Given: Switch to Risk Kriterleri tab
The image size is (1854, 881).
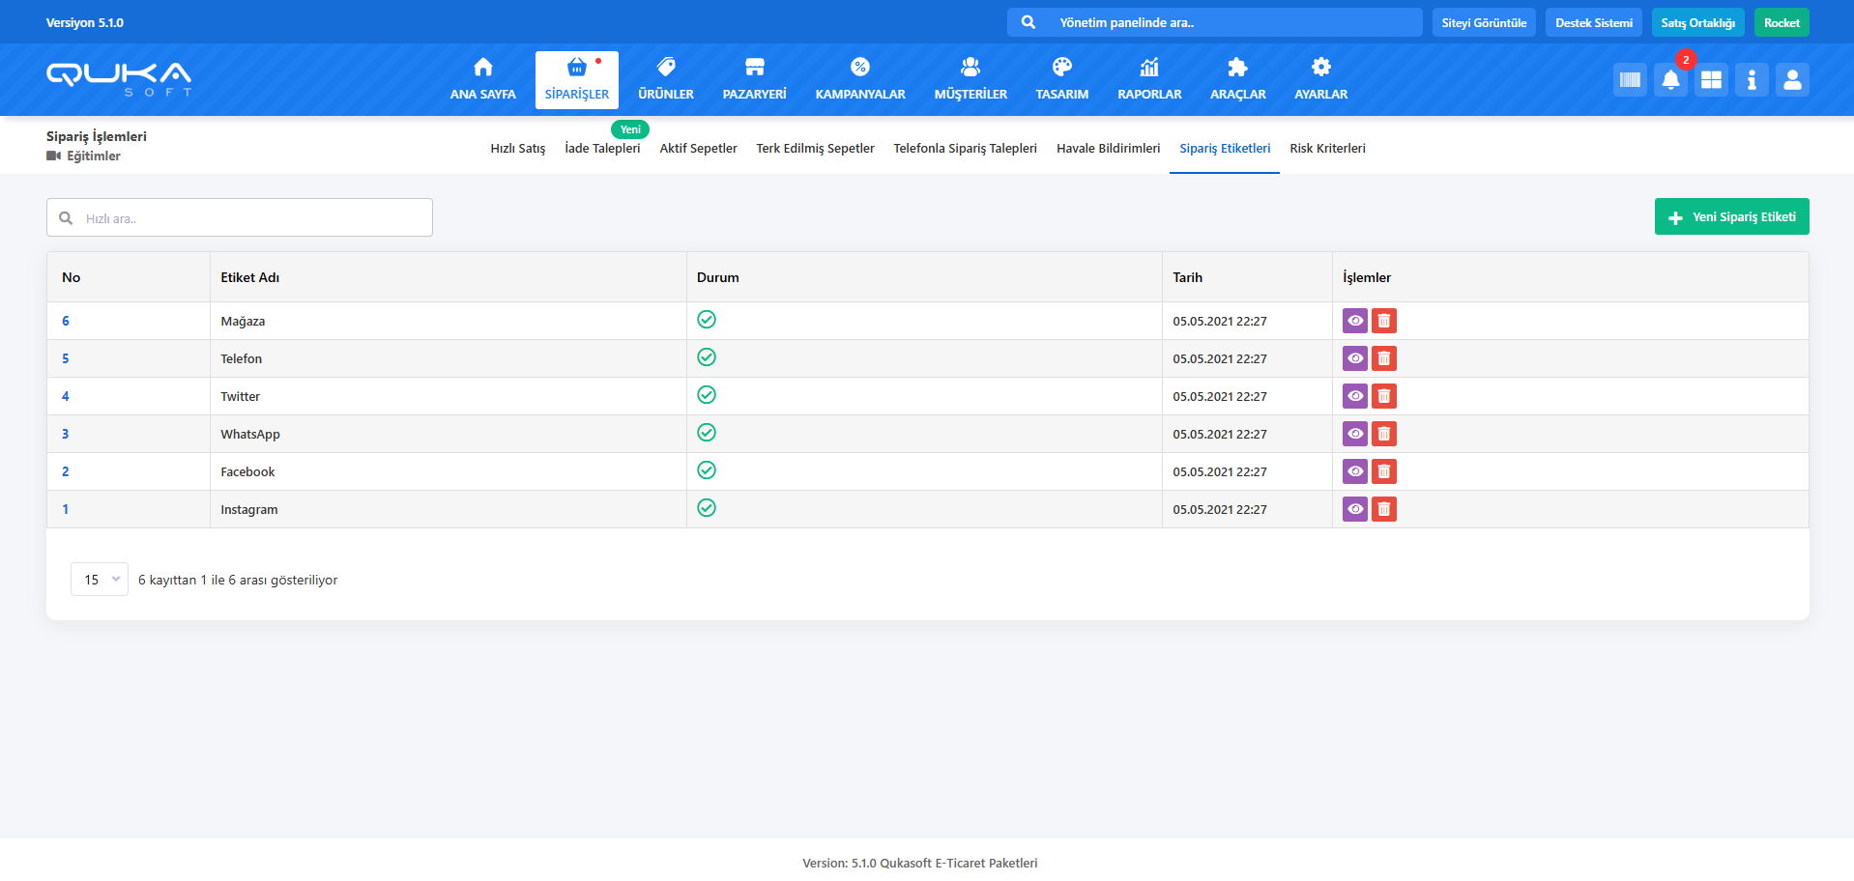Looking at the screenshot, I should [x=1327, y=149].
